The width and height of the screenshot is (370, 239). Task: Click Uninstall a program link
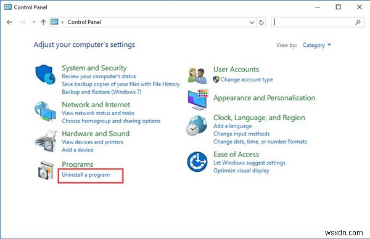click(x=86, y=175)
